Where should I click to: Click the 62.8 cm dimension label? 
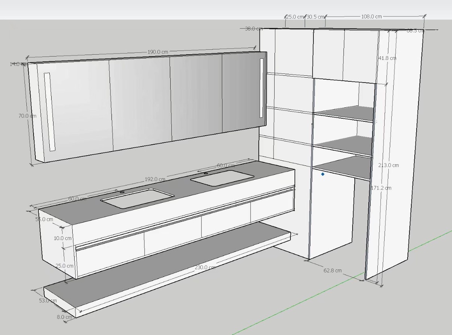[333, 271]
